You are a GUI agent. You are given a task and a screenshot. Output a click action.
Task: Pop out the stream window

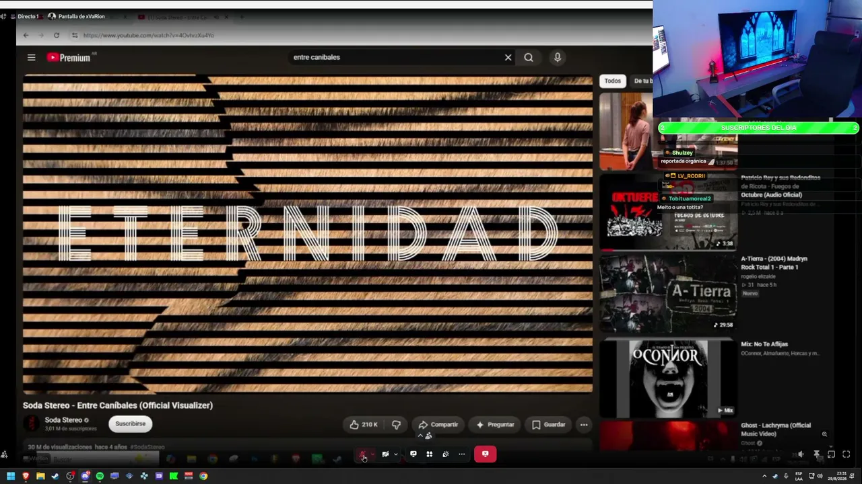[x=832, y=455]
